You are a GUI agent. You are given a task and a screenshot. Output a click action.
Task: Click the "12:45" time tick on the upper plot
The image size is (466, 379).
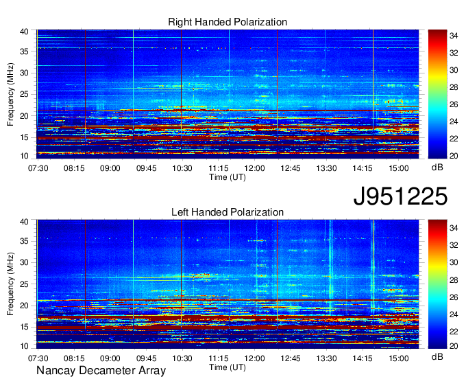tap(291, 168)
